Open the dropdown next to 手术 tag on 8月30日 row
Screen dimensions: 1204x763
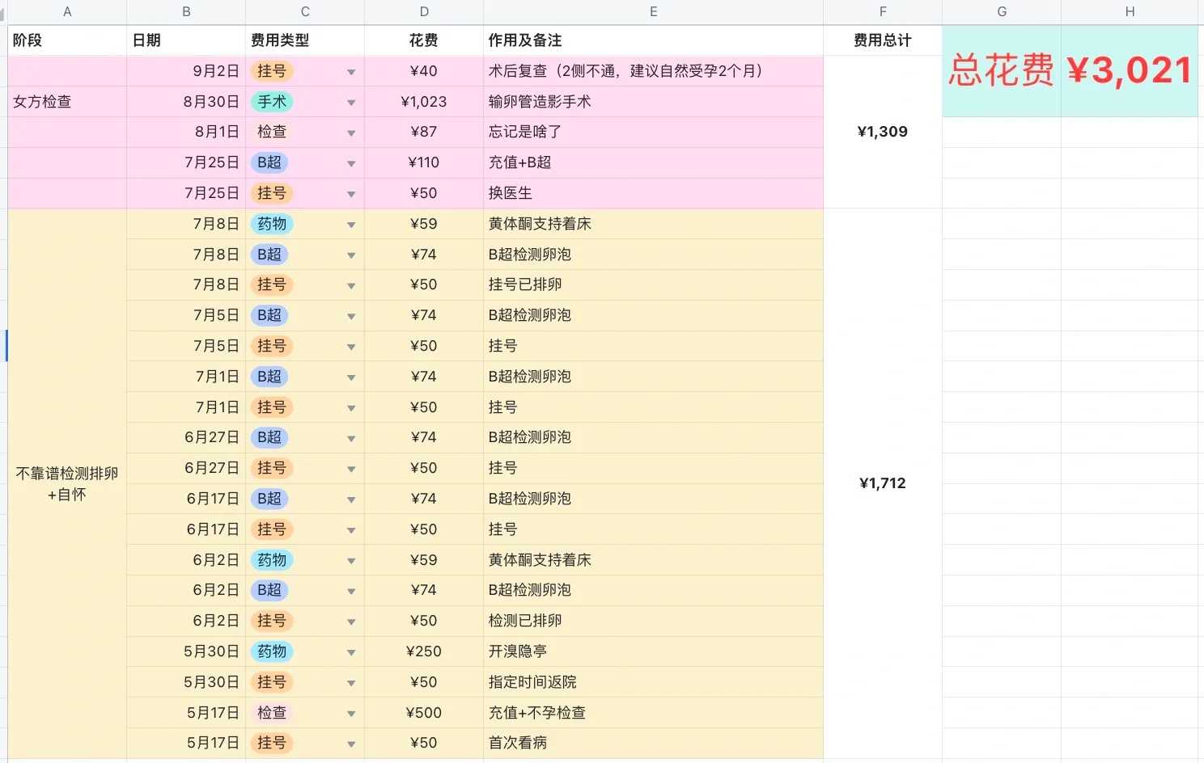coord(351,102)
